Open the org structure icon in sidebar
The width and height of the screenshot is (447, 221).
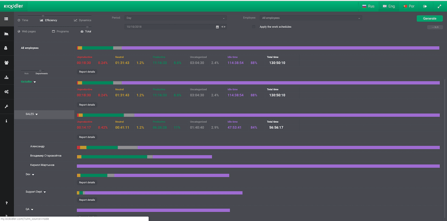pyautogui.click(x=6, y=77)
